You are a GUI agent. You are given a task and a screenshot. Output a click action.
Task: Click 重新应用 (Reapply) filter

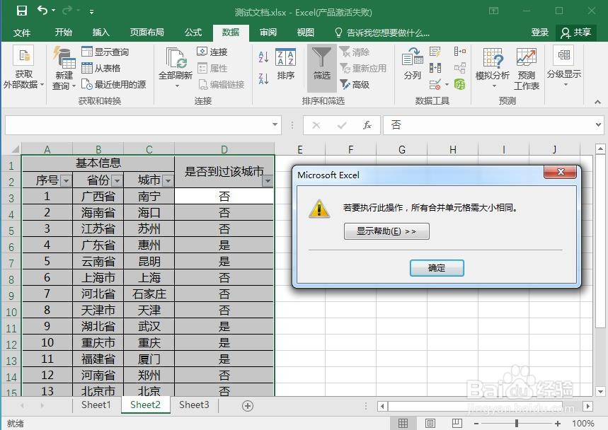coord(361,69)
